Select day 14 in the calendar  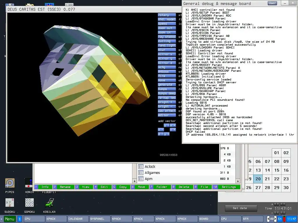[x=267, y=170]
